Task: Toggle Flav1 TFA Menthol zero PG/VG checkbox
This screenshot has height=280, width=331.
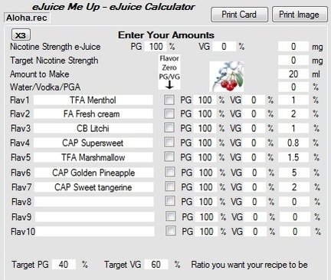Action: coord(169,100)
